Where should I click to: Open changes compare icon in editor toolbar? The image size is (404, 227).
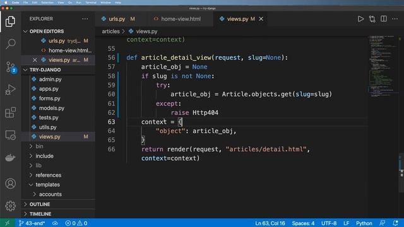[372, 19]
